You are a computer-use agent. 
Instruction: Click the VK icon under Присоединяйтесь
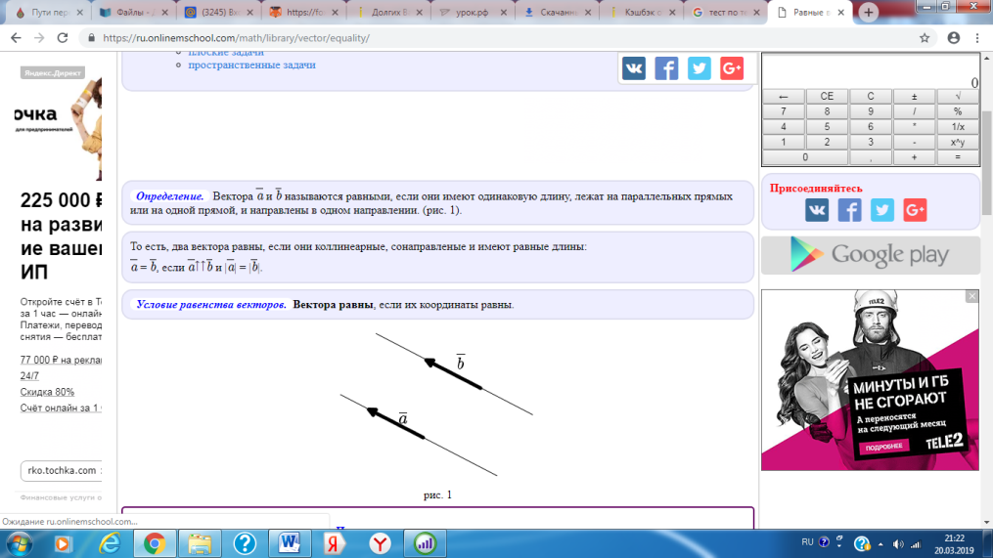(817, 210)
